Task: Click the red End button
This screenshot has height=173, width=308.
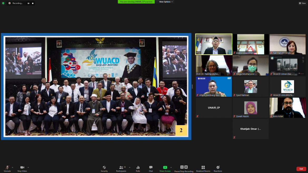Action: [301, 169]
